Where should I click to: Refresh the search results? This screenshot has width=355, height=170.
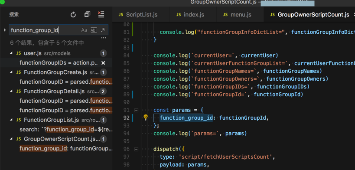(73, 15)
